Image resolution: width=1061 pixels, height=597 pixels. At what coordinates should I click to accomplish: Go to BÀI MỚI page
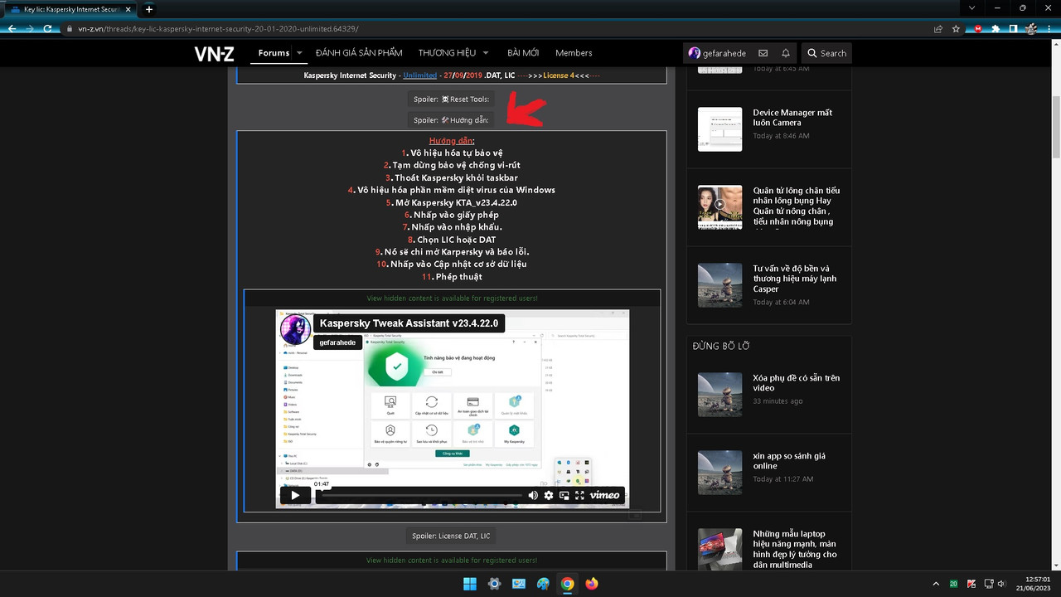pyautogui.click(x=523, y=53)
